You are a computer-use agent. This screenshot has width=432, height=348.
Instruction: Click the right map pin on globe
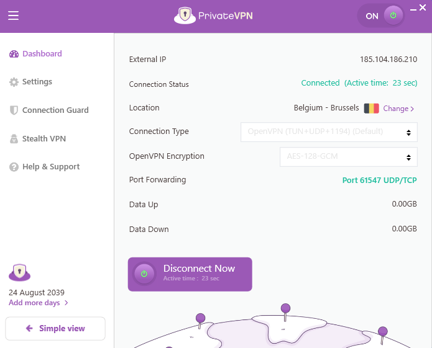point(382,336)
